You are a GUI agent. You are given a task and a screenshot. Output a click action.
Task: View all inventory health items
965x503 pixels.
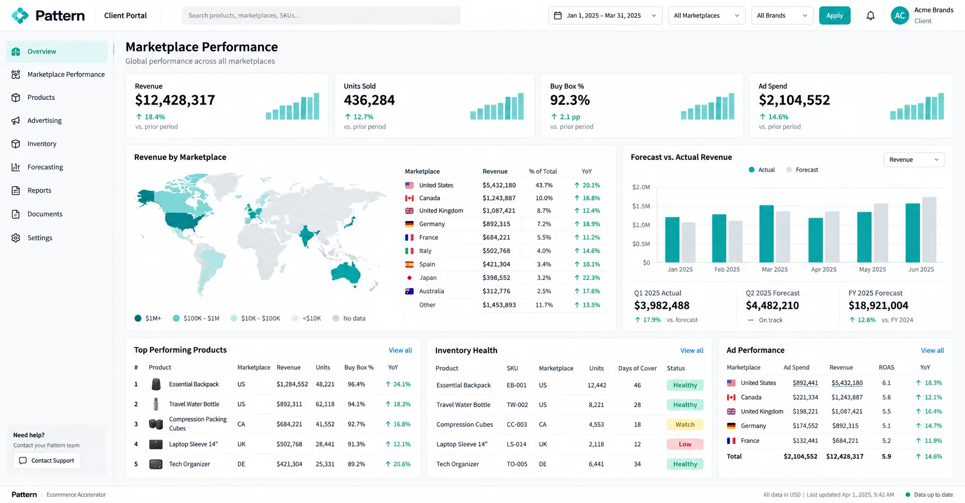point(692,351)
